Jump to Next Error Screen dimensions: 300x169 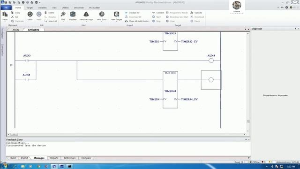pos(102,15)
